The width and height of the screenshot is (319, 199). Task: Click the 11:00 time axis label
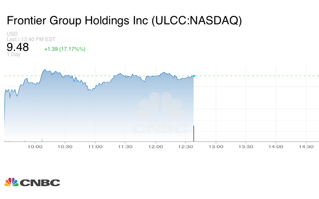point(95,146)
